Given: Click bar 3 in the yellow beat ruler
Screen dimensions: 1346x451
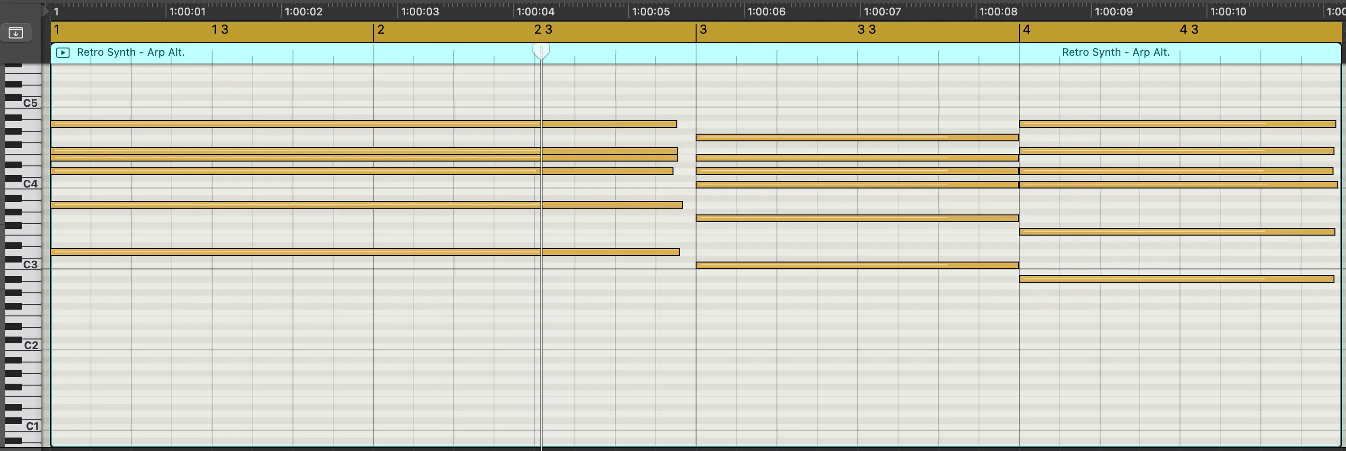Looking at the screenshot, I should click(704, 30).
